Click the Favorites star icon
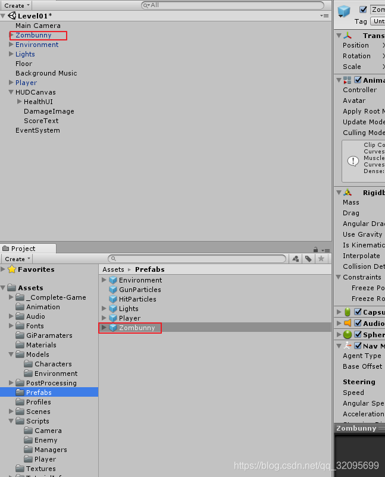Viewport: 385px width, 477px height. pos(12,269)
